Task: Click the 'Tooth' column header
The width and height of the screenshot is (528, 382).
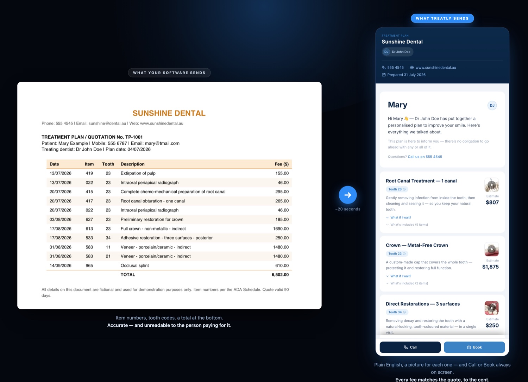Action: (x=108, y=164)
